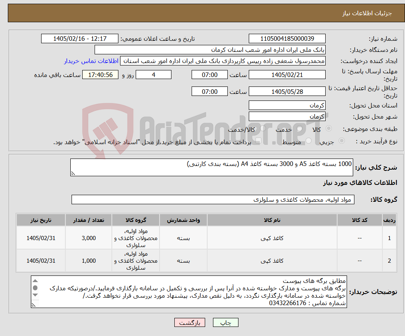
Task: Click the date 1405/02/31 in row 1
Action: [41, 238]
